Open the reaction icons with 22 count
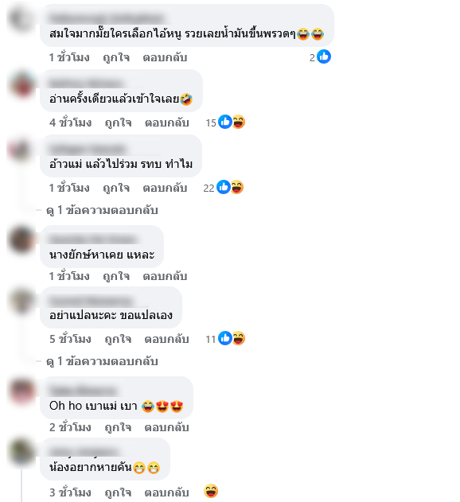Screen dimensions: 460x502 pos(224,187)
